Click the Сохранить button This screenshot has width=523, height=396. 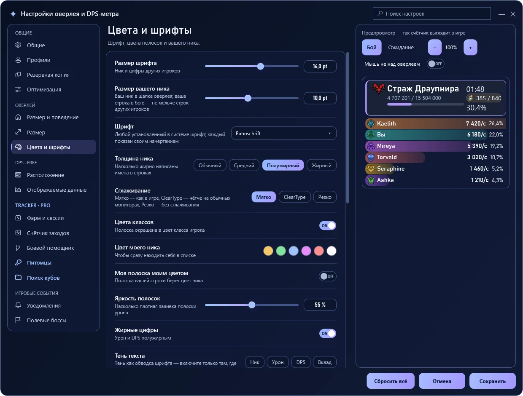tap(493, 381)
